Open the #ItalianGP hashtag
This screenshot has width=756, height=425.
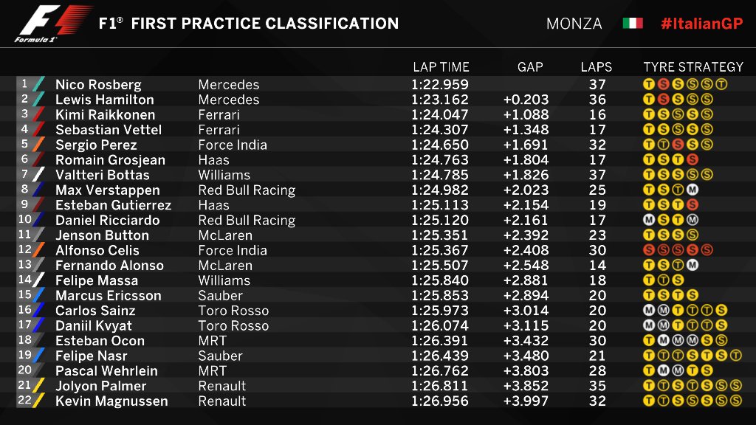point(701,24)
